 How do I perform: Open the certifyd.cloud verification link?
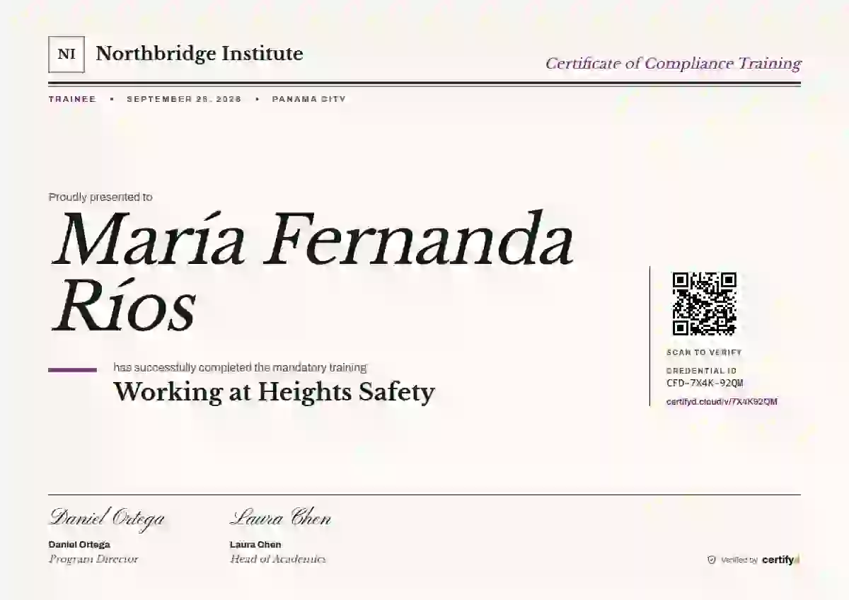[722, 402]
